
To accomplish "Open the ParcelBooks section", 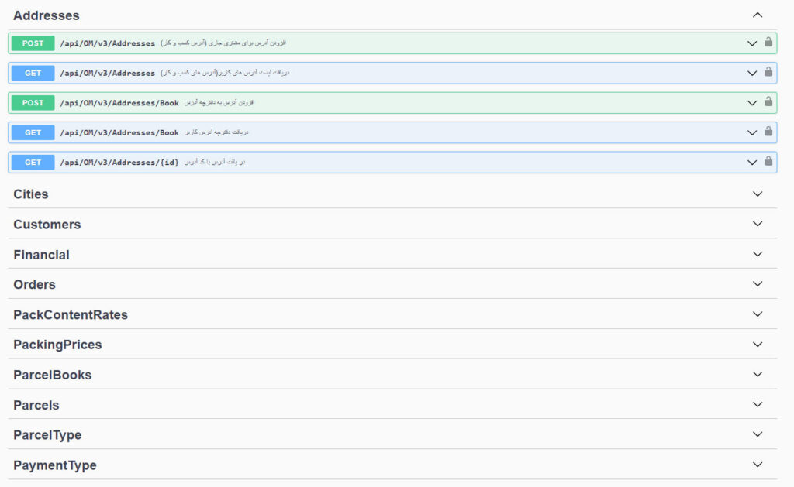I will click(x=757, y=373).
